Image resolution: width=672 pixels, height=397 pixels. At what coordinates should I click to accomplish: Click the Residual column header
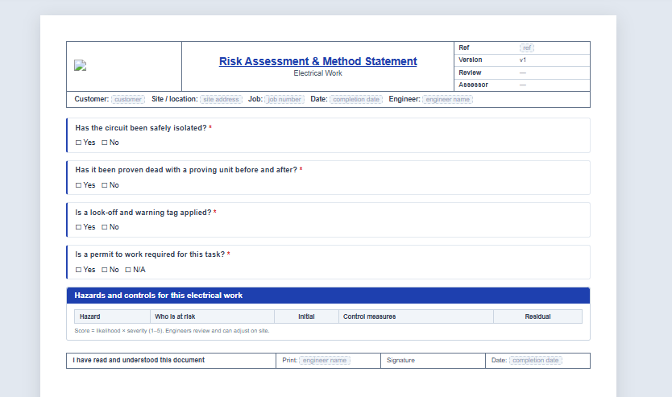pos(538,316)
